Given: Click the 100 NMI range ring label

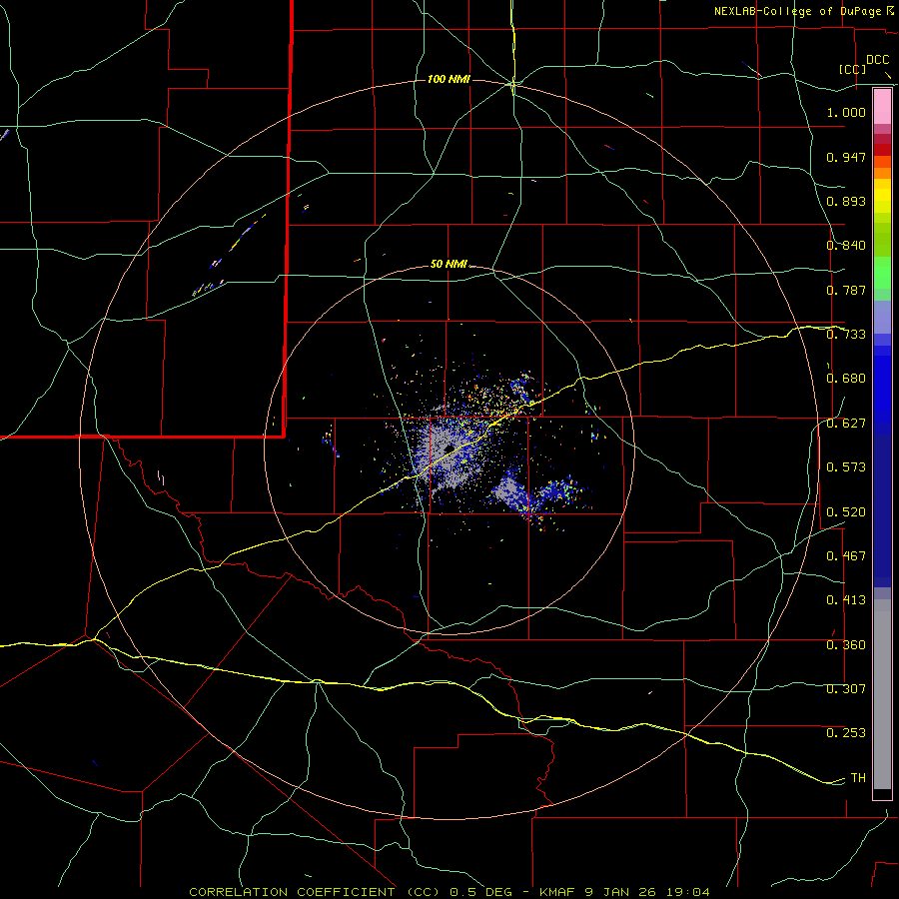Looking at the screenshot, I should 449,79.
